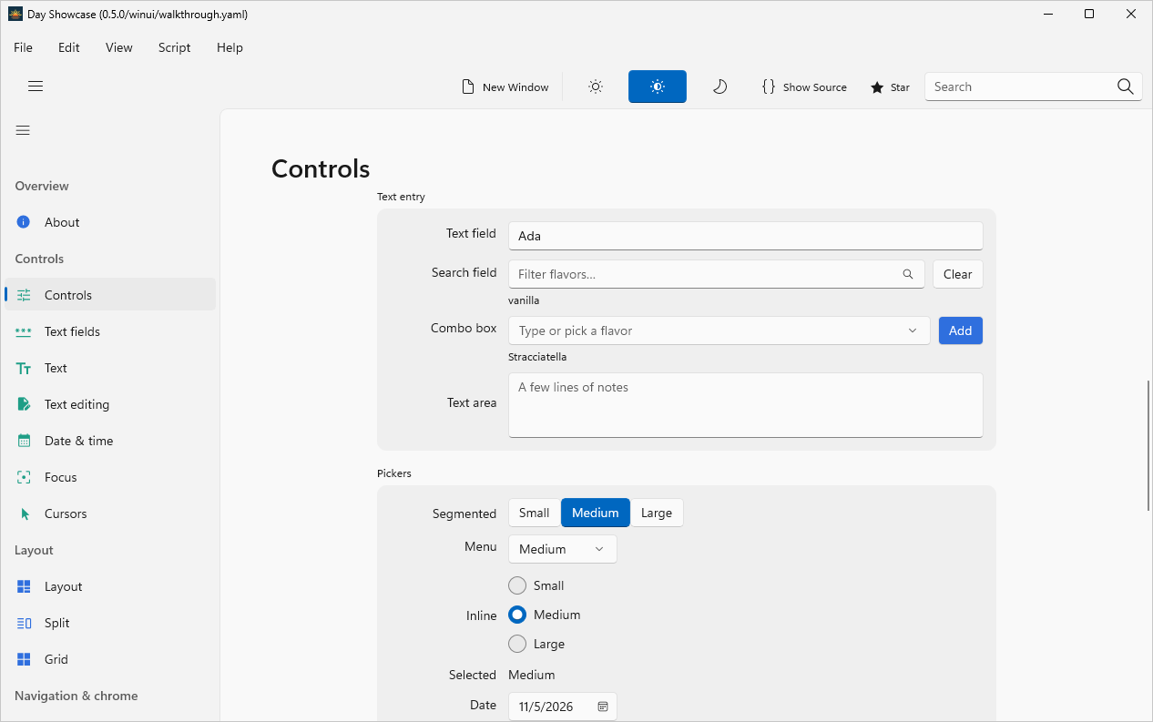Open the calendar icon in Date picker

click(603, 707)
